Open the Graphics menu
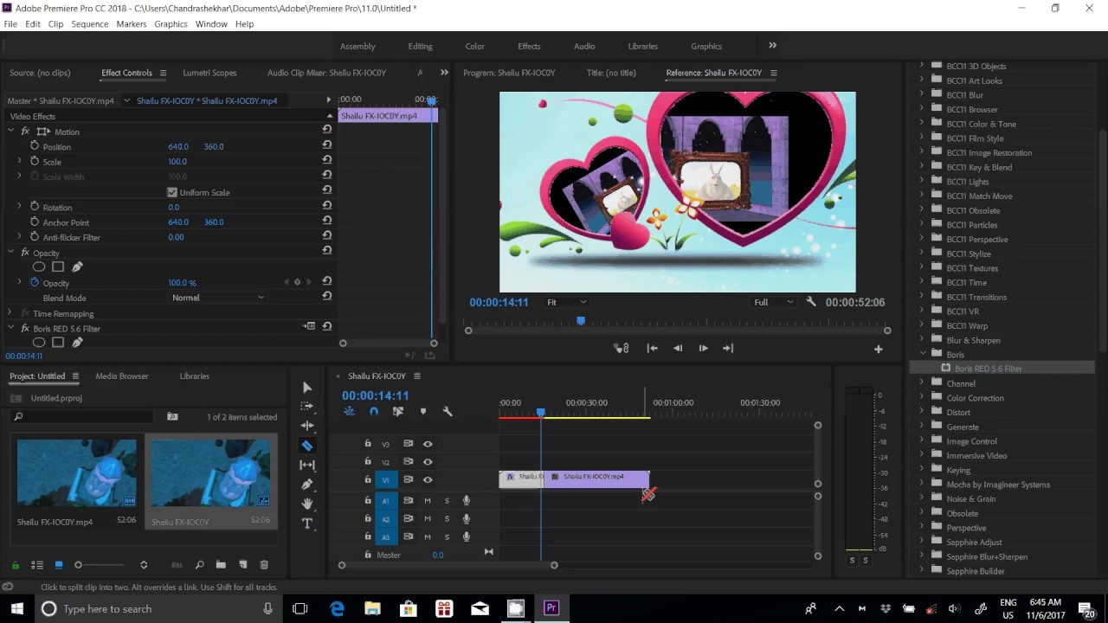The image size is (1108, 623). point(171,24)
